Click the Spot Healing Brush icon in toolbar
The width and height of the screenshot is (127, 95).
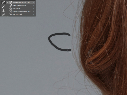point(3,2)
